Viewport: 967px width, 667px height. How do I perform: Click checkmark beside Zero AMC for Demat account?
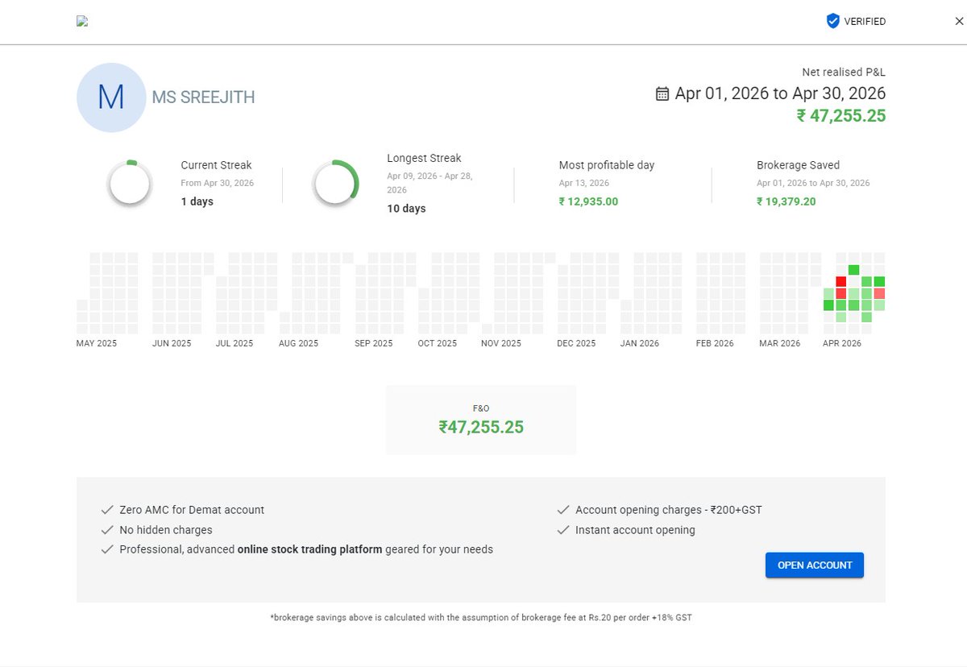pyautogui.click(x=106, y=510)
